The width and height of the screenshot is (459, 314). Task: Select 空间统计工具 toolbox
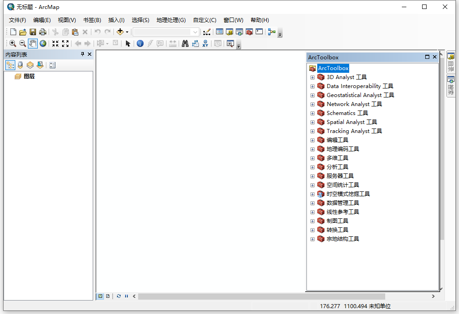pos(342,185)
